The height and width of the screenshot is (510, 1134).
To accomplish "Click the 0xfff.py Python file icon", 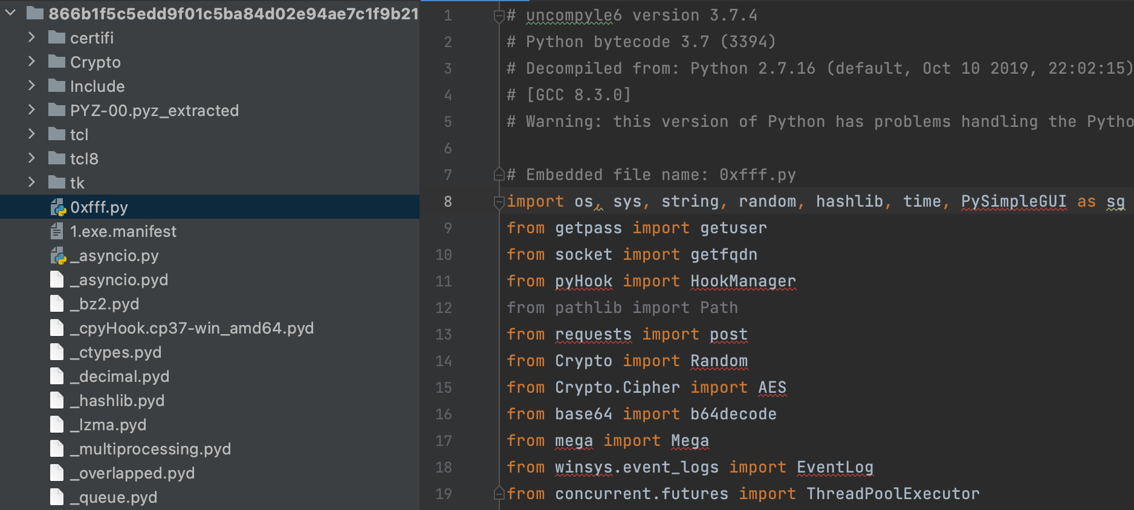I will (58, 207).
